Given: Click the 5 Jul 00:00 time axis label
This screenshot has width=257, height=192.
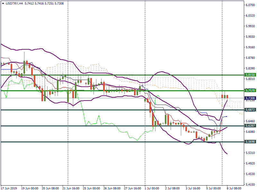Looking at the screenshot, I should pyautogui.click(x=213, y=188).
